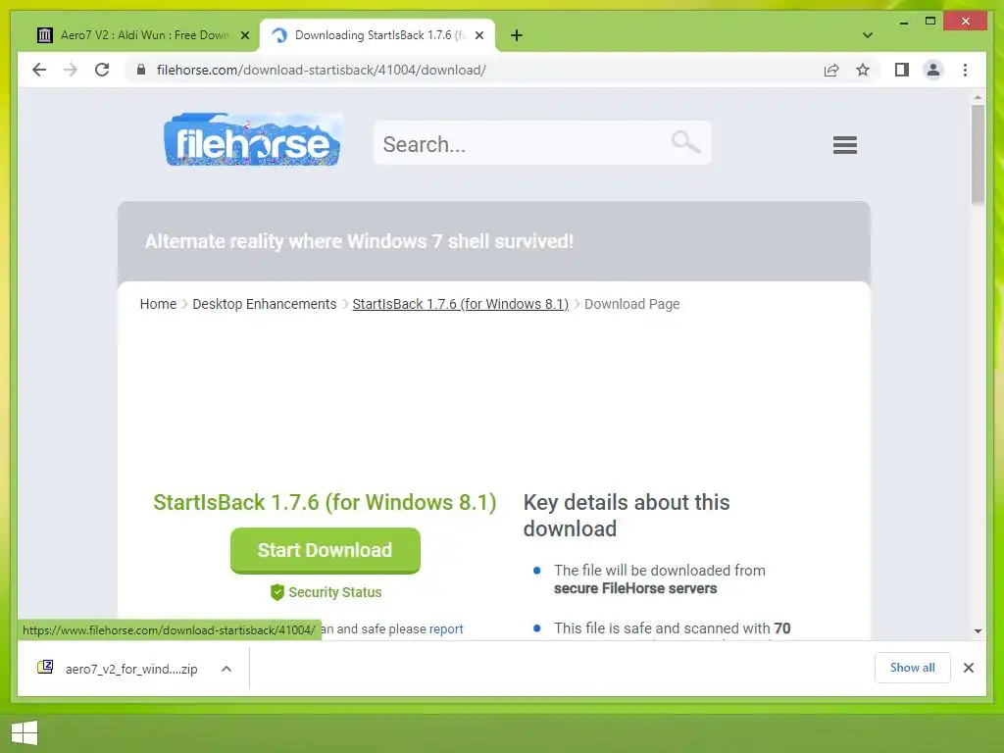Go to Home breadcrumb

tap(158, 304)
